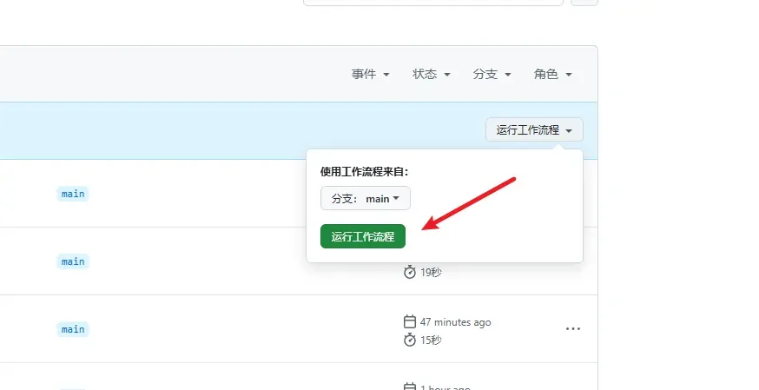Click the 19秒 duration text
Screen dimensions: 759x390
coord(431,273)
